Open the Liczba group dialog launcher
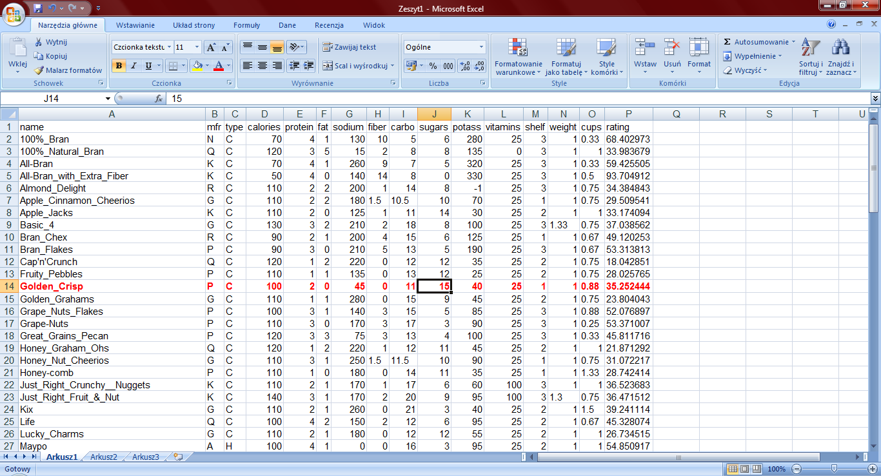 click(482, 83)
